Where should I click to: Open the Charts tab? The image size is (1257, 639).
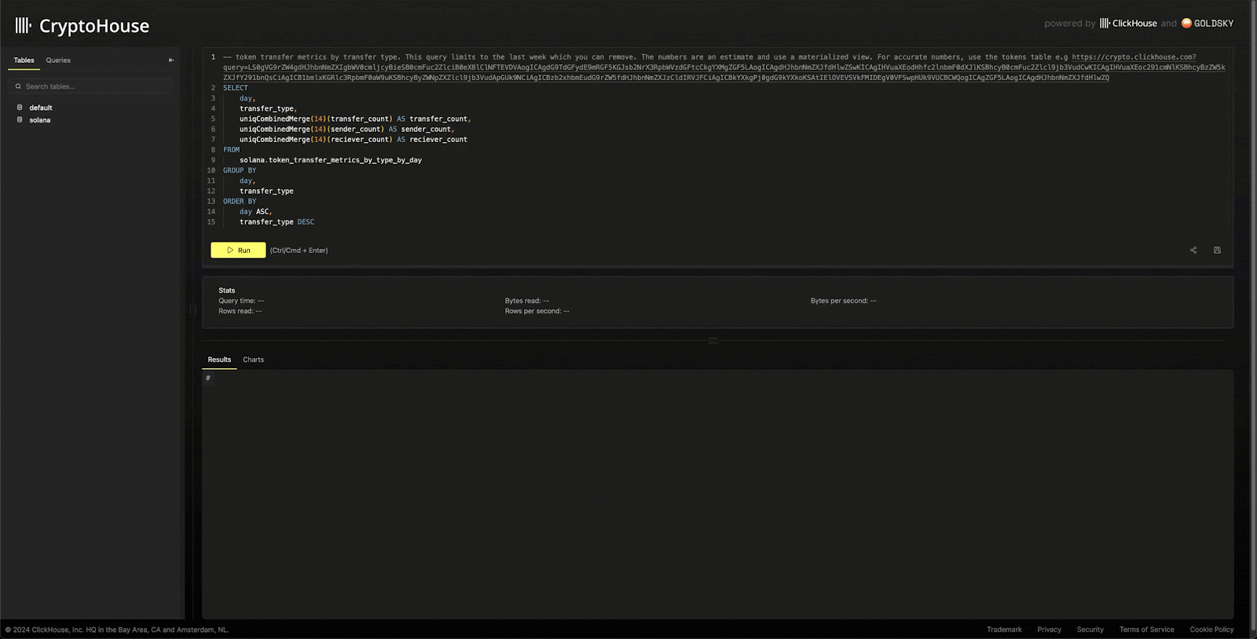pos(253,360)
